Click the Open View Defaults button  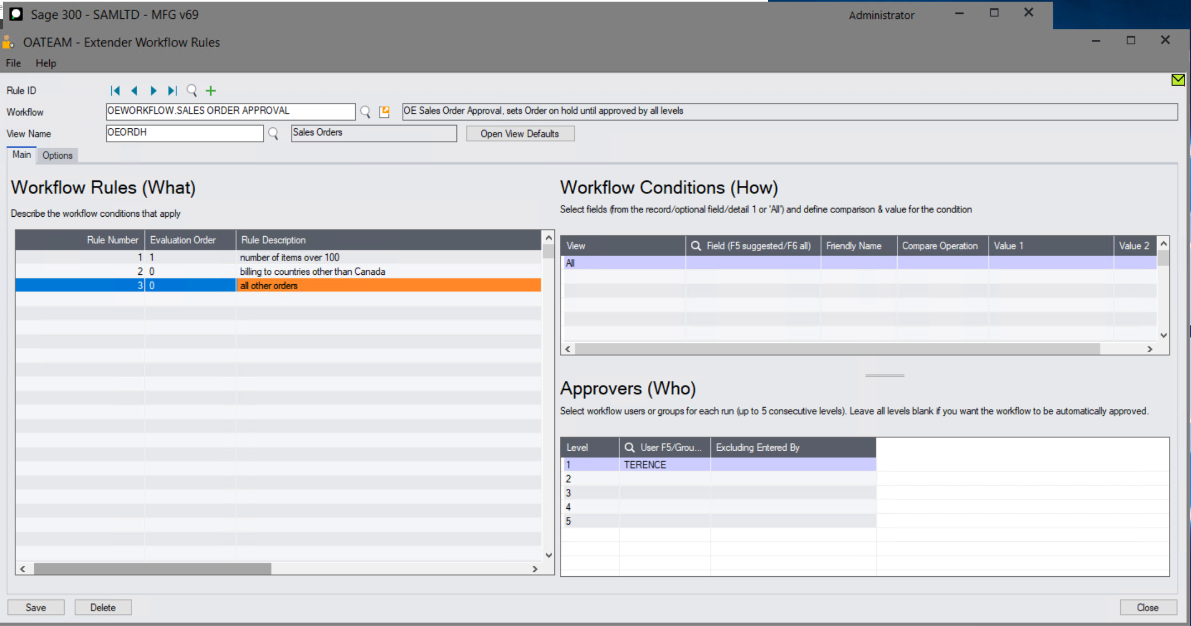519,133
